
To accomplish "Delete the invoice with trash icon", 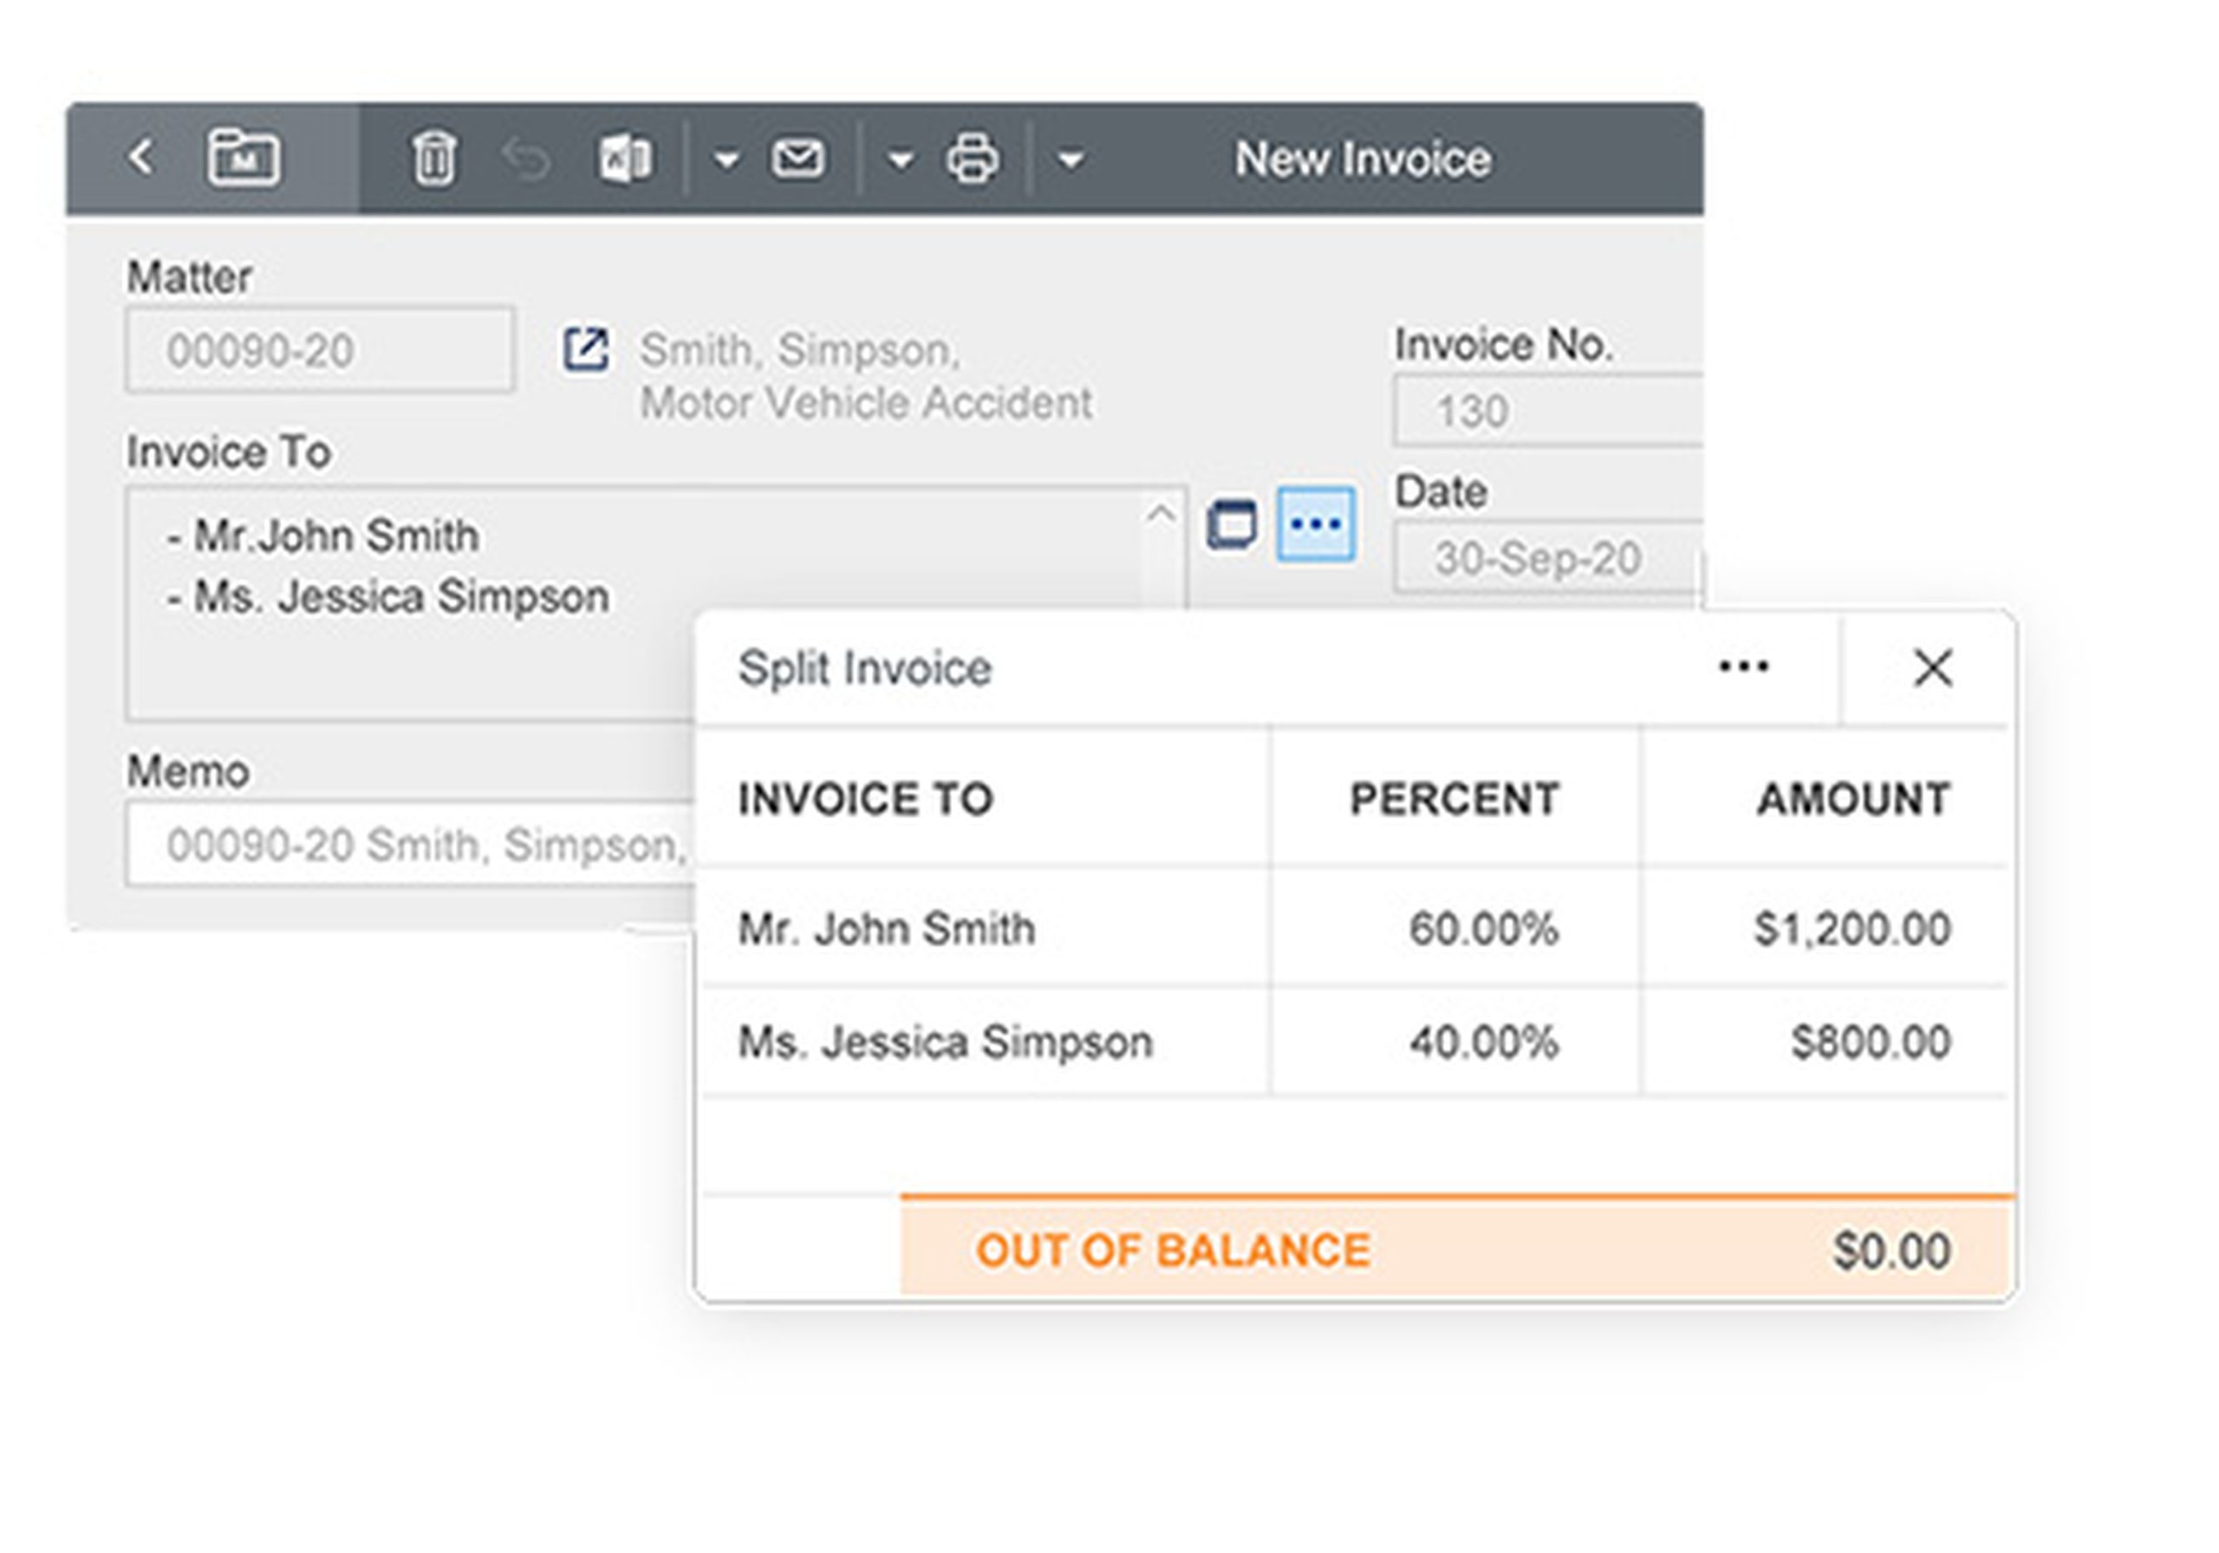I will pos(433,159).
